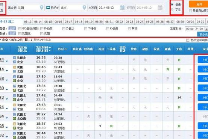Viewport: 208px width, 139px height.
Task: Click the 一等座 count 1 in the 18:44 row
Action: click(100, 135)
